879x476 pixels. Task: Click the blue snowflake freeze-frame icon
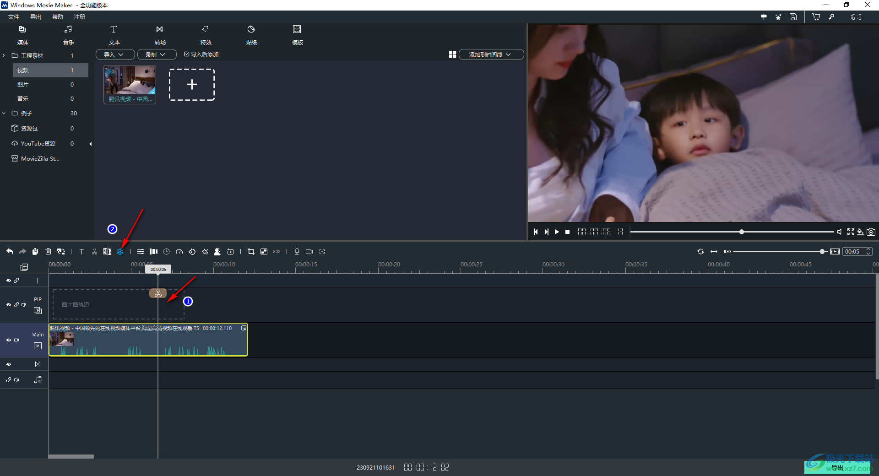pyautogui.click(x=120, y=251)
